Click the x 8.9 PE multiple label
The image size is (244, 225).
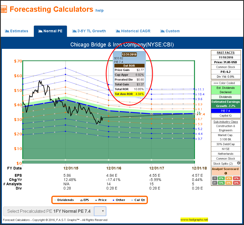click(x=199, y=104)
